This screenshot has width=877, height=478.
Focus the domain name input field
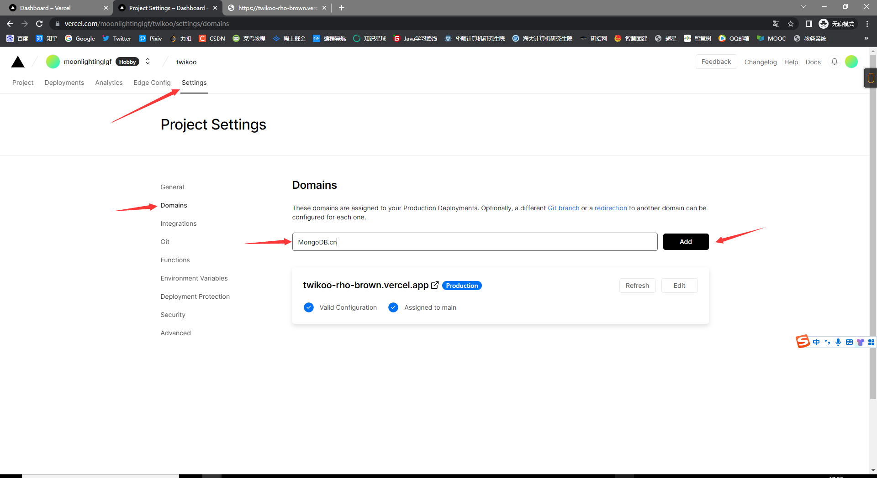[474, 242]
